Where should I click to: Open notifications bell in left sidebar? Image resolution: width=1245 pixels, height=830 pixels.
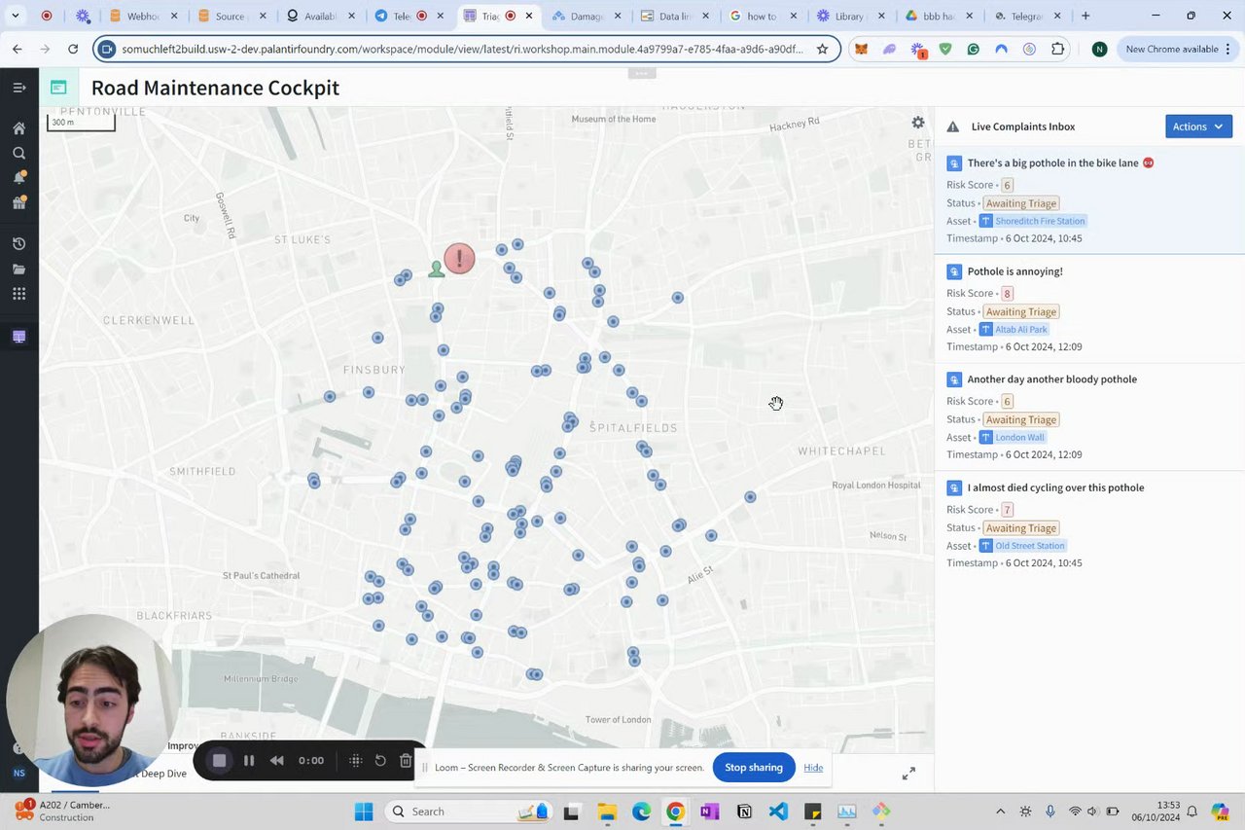18,178
